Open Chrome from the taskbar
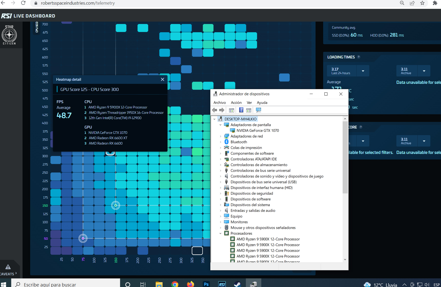This screenshot has height=287, width=441. click(x=175, y=284)
